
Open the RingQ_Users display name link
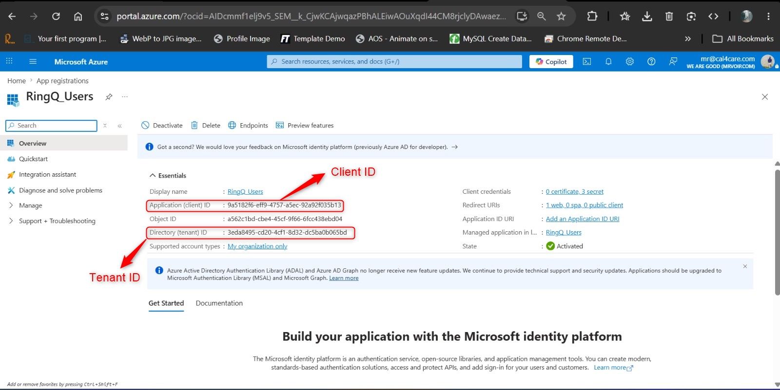click(x=245, y=192)
